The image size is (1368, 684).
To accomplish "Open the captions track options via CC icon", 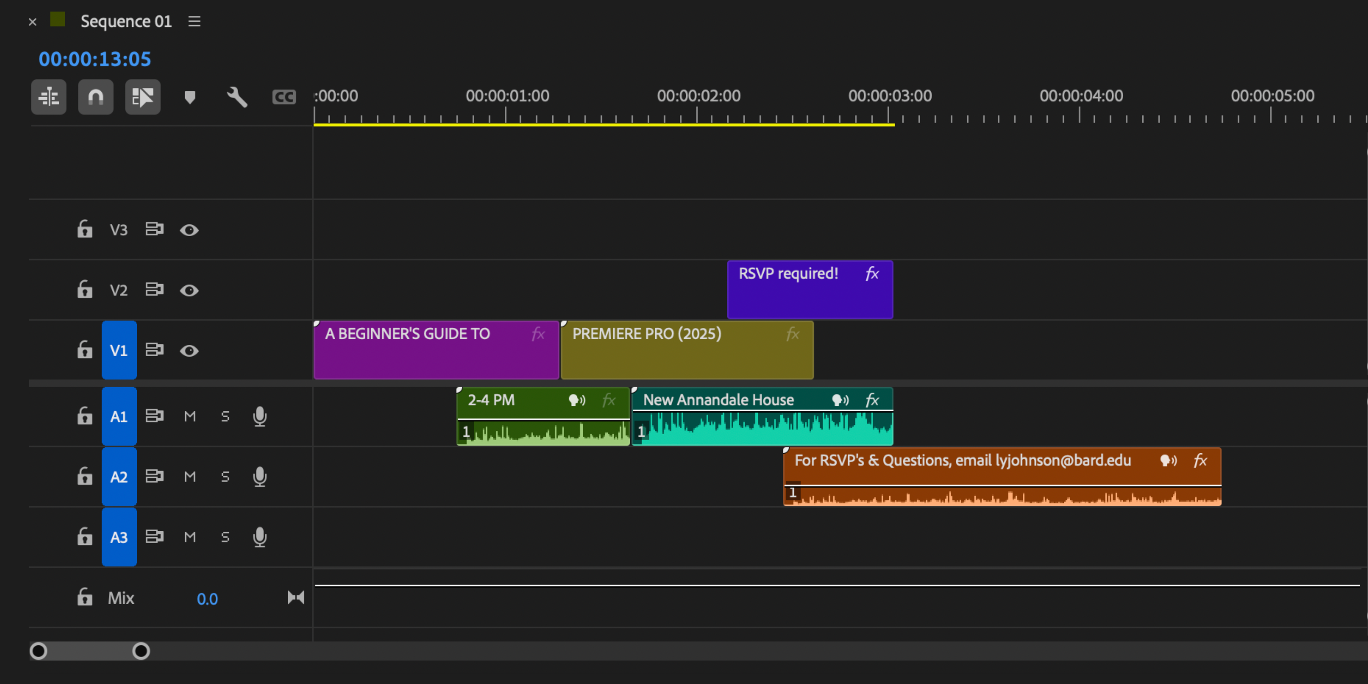I will tap(283, 97).
